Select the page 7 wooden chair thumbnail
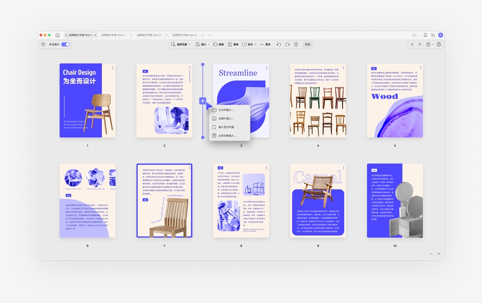This screenshot has height=303, width=482. [164, 200]
